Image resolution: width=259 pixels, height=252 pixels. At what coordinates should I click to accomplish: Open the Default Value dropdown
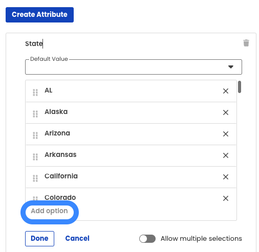(x=134, y=67)
